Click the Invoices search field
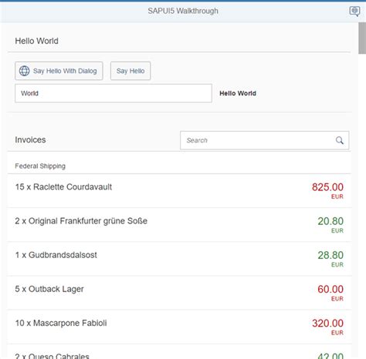 [x=265, y=140]
